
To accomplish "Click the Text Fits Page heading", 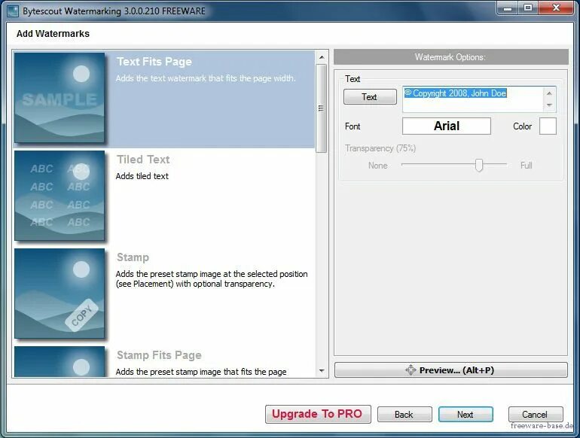I will pos(154,62).
